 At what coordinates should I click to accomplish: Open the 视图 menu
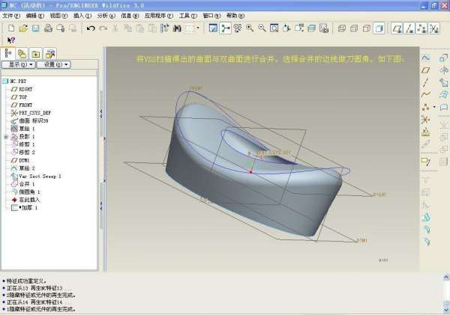click(x=58, y=16)
